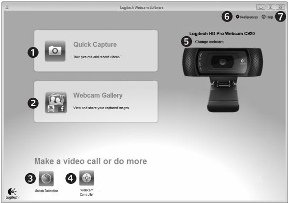Click the Change webcam link
Screen dimensions: 288x203
coord(209,42)
